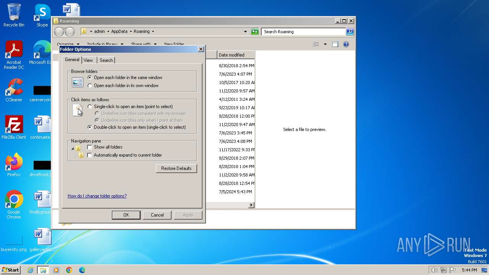This screenshot has width=489, height=275.
Task: Select Open each folder in its own window
Action: point(90,86)
